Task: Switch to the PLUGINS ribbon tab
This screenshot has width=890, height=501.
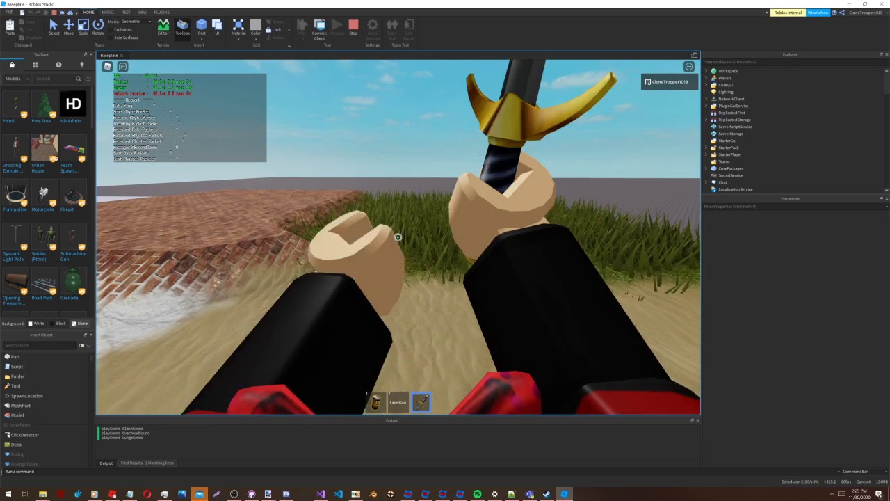Action: (x=161, y=13)
